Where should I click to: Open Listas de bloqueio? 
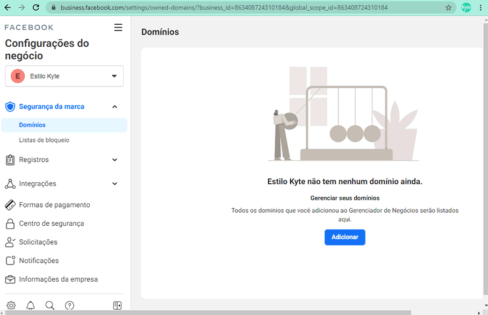44,140
